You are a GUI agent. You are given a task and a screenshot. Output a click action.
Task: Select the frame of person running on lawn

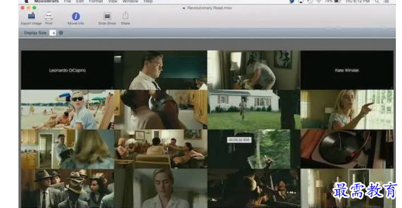(x=254, y=109)
